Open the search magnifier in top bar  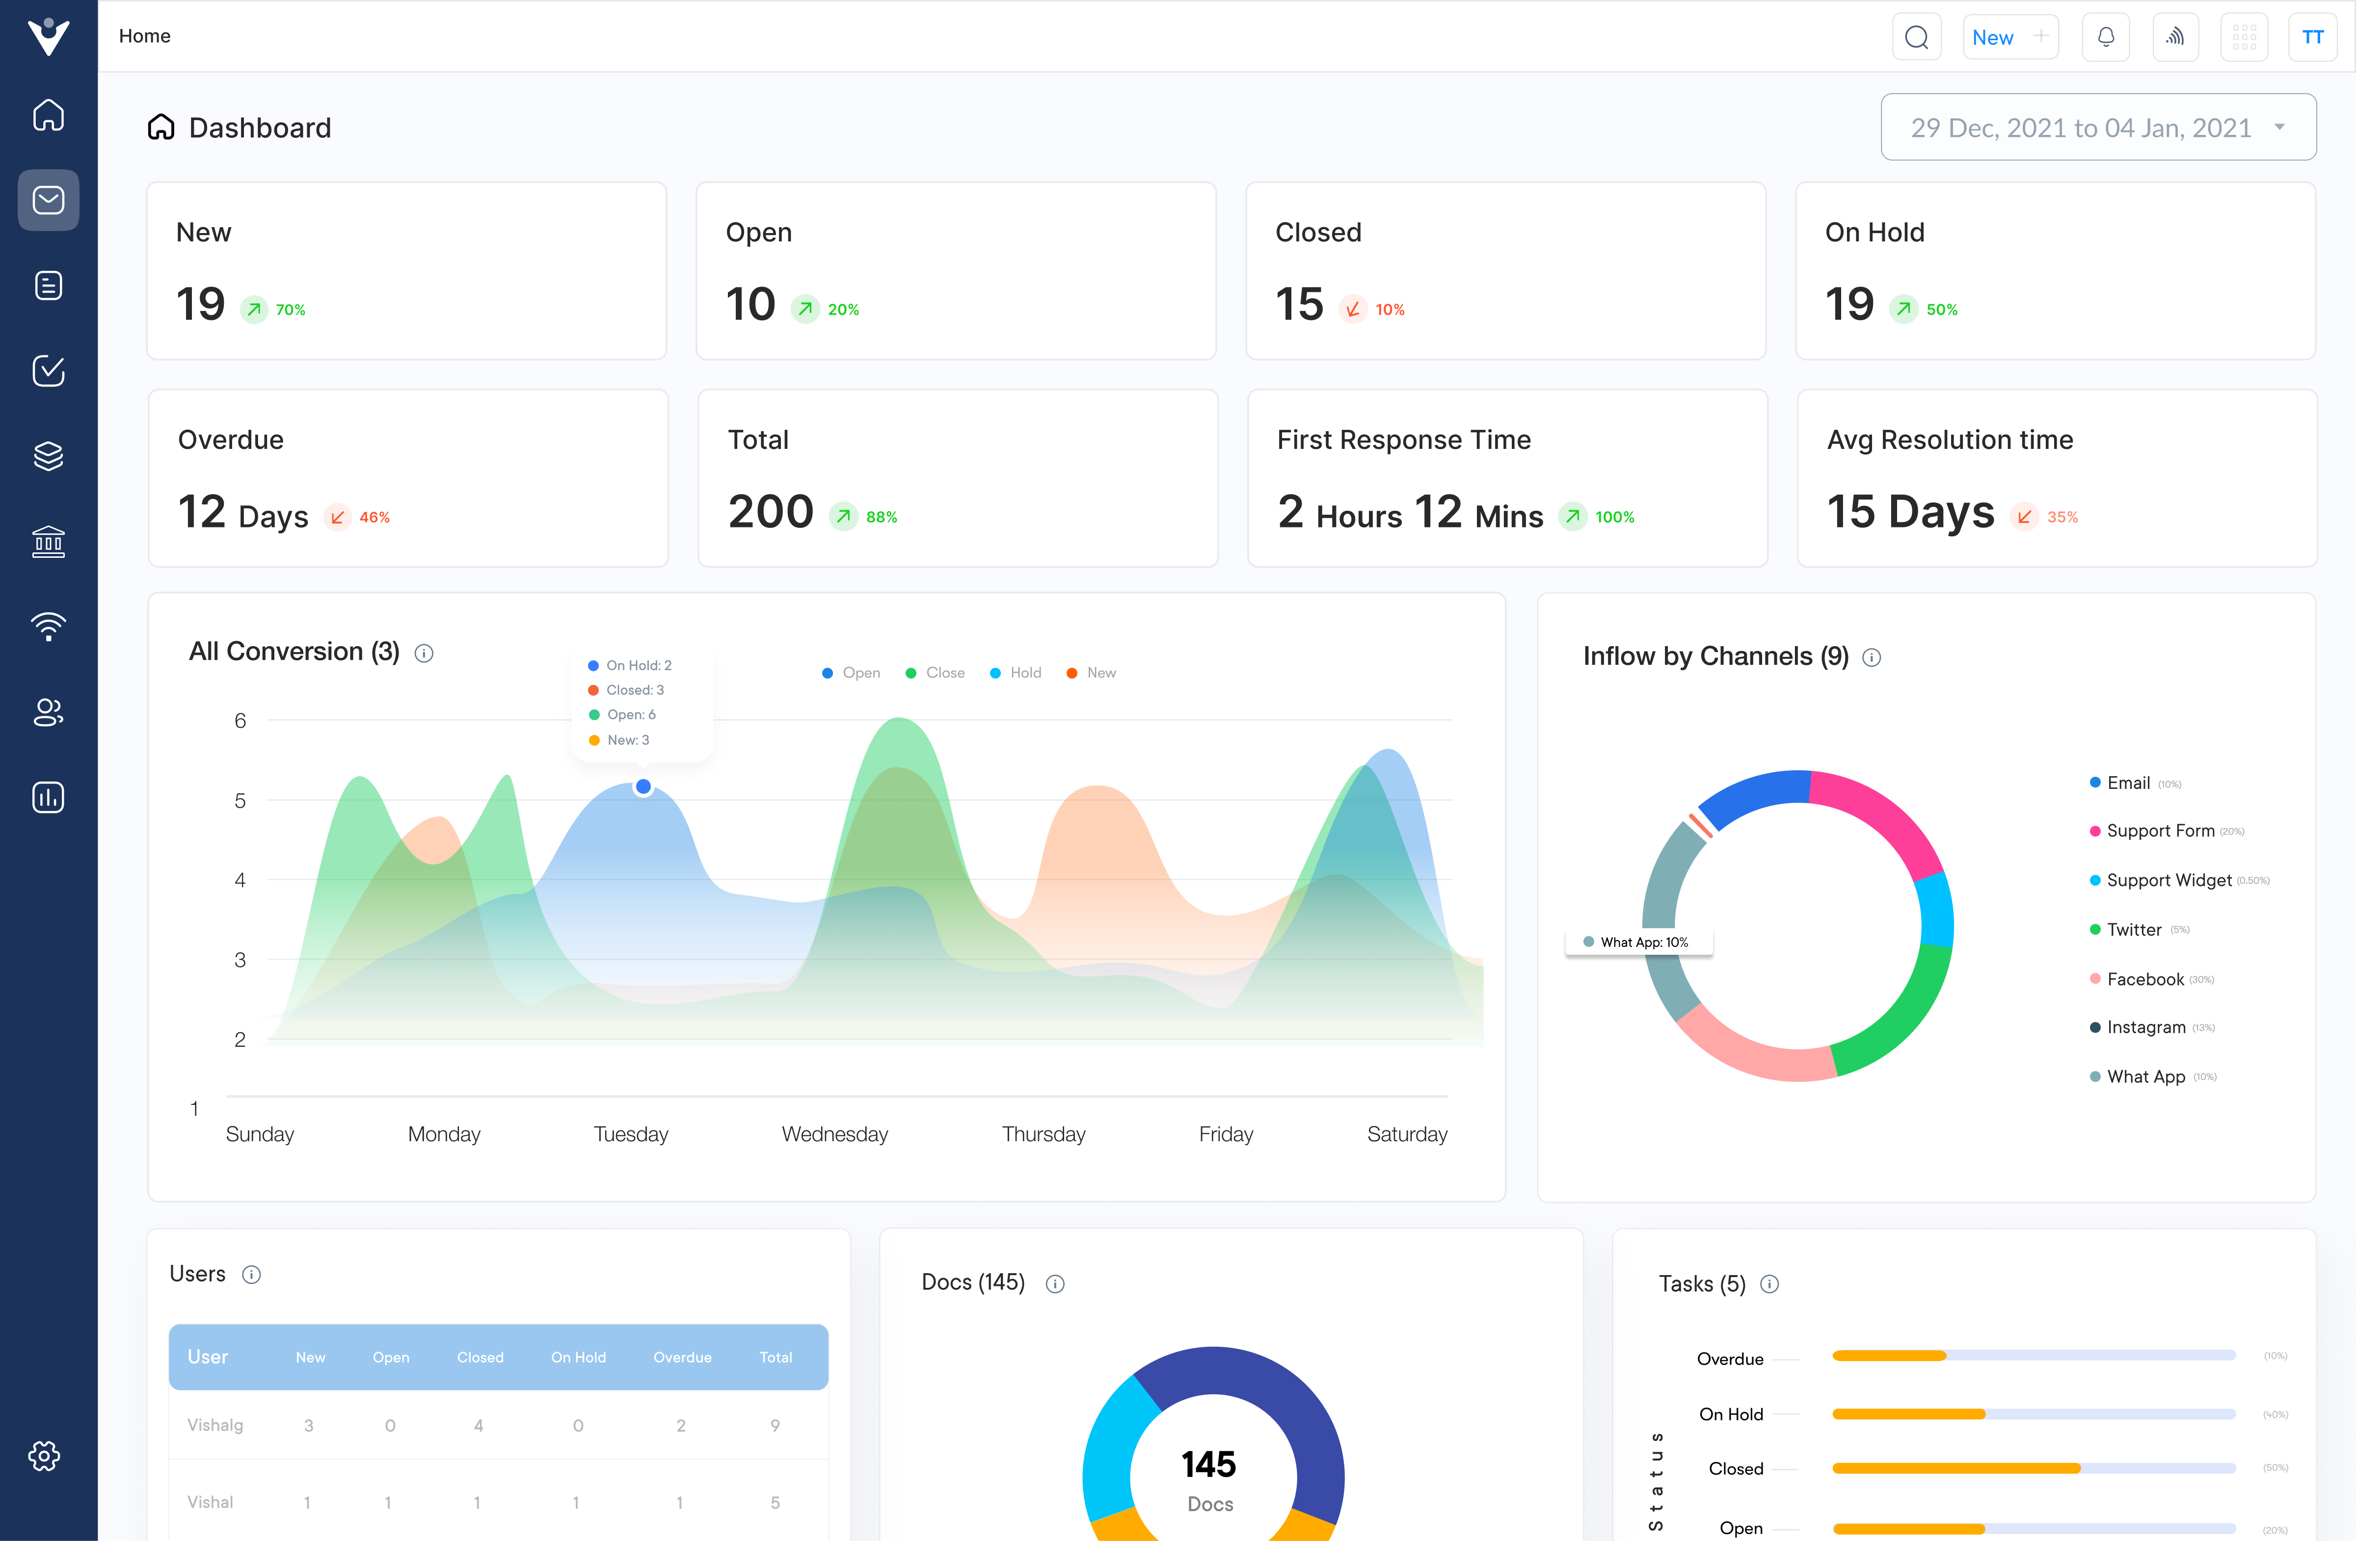pos(1917,37)
